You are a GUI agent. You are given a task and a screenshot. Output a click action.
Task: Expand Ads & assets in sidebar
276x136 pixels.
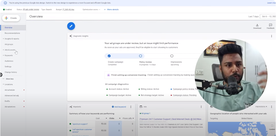[10, 50]
